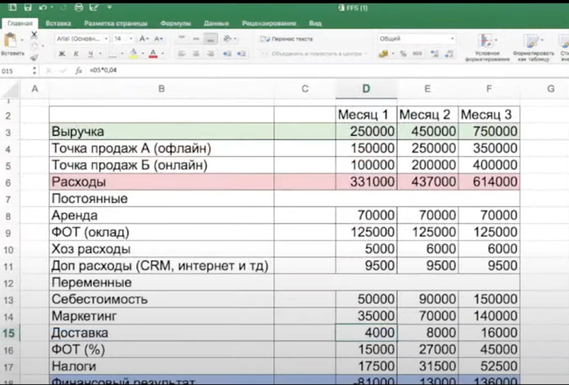Apply percent style format

[402, 54]
